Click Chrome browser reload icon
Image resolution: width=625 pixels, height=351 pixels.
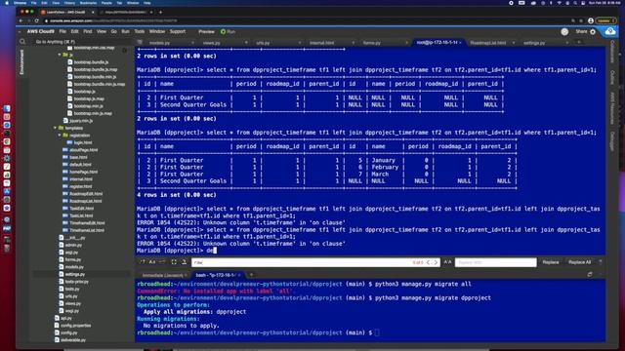coord(37,20)
